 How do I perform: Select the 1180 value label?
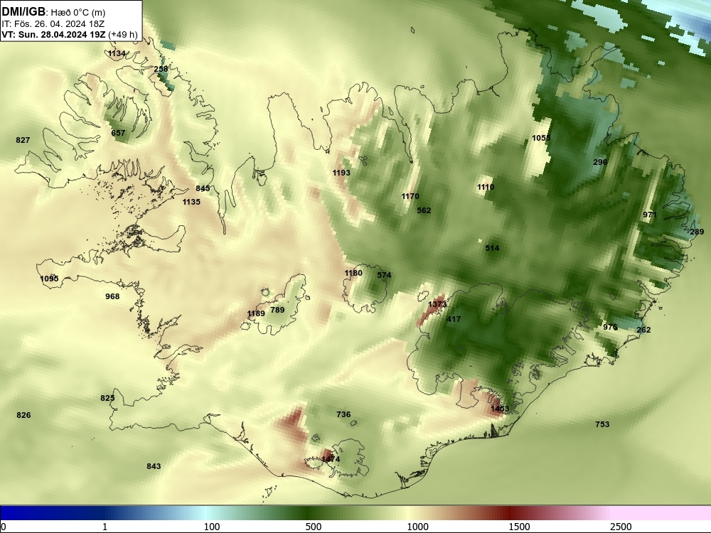[x=353, y=273]
